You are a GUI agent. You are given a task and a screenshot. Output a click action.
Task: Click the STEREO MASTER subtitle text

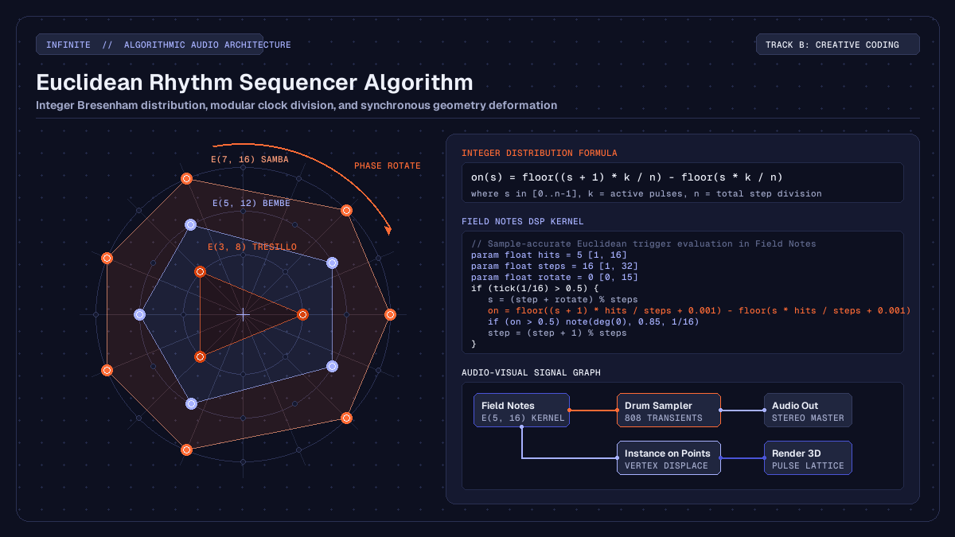(x=808, y=418)
